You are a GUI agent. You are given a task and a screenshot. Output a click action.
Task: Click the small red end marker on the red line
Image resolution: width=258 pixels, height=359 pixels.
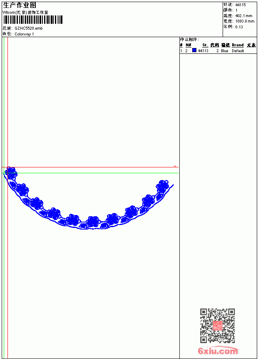(175, 166)
